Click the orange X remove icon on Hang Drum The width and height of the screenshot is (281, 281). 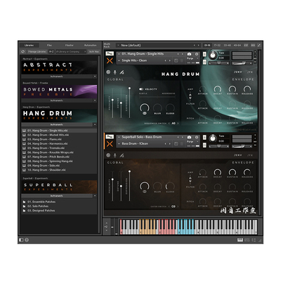(110, 61)
